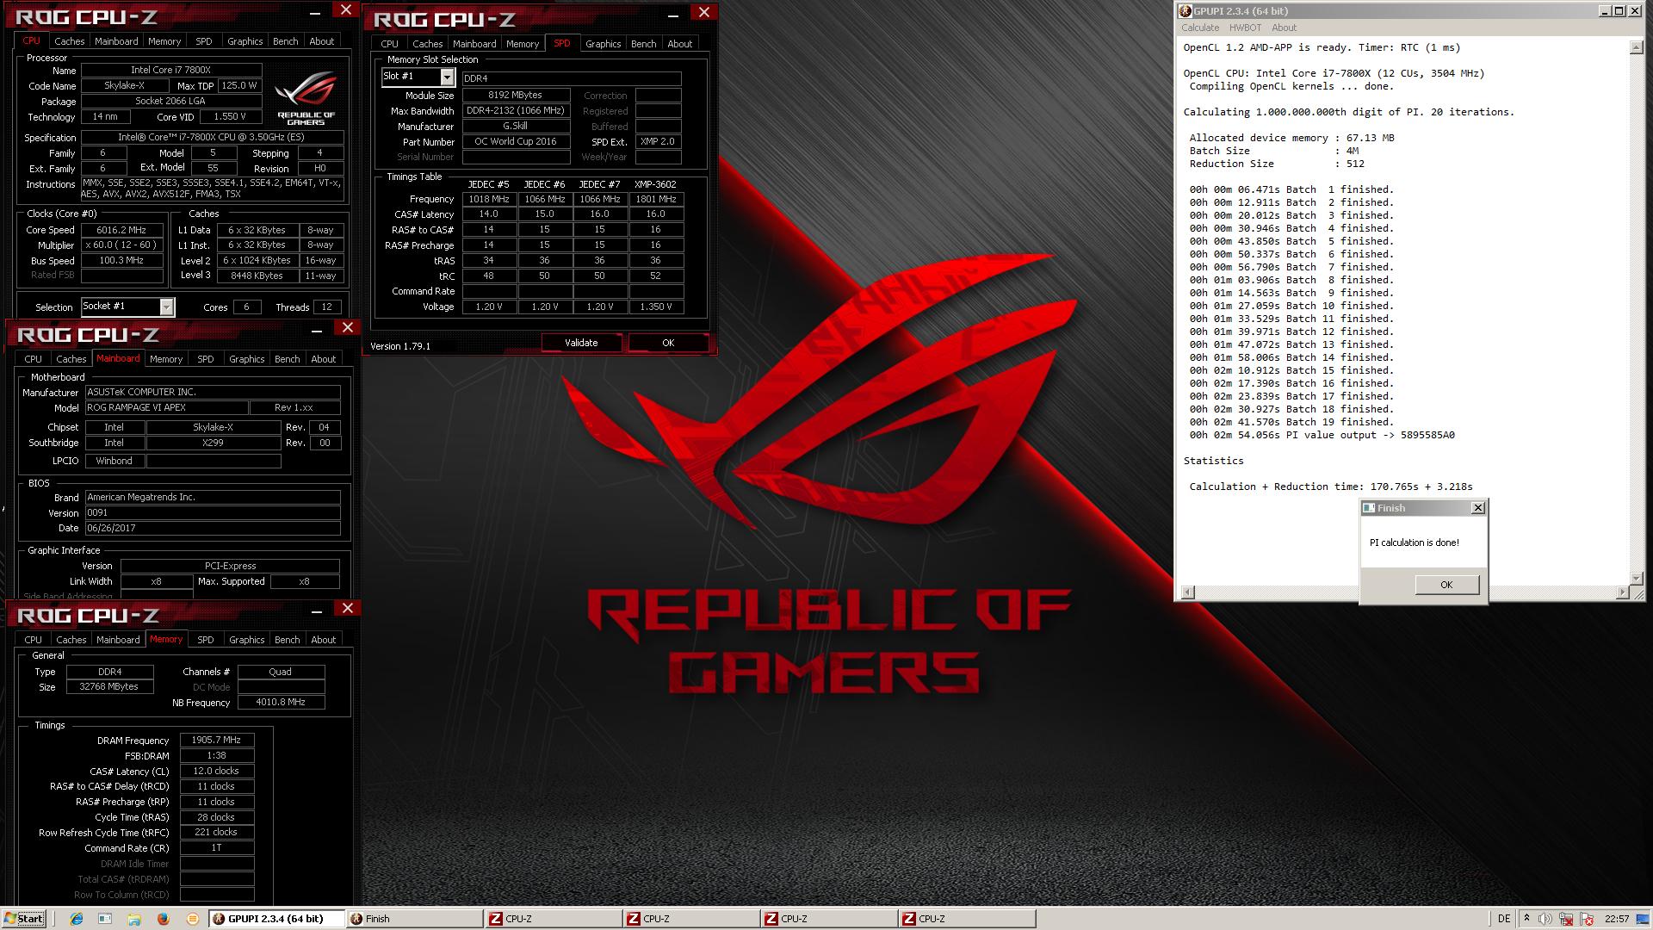The image size is (1653, 930).
Task: Minimize the ROG CPU-Z SPD window
Action: click(673, 14)
